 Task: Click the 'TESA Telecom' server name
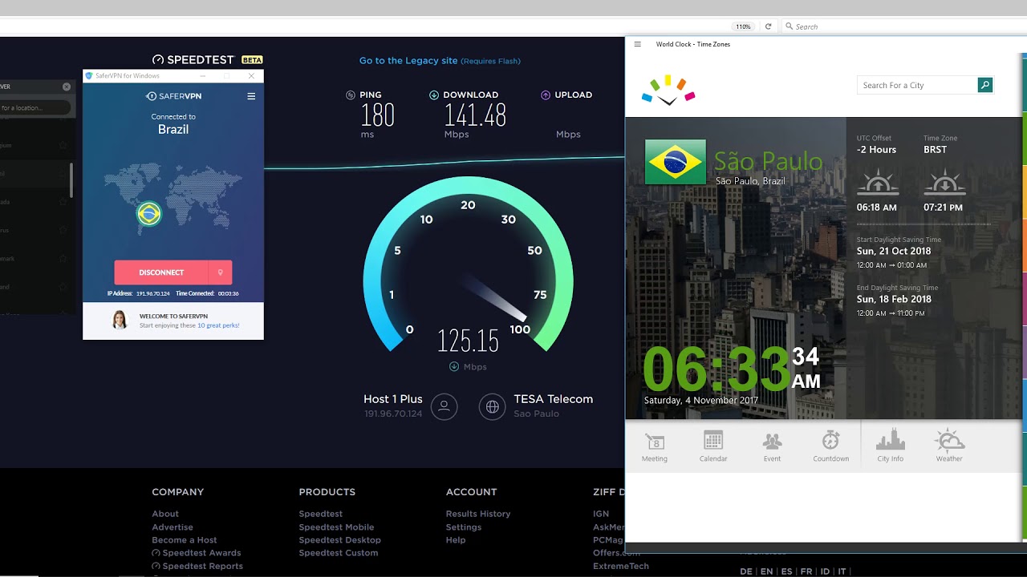pos(554,399)
